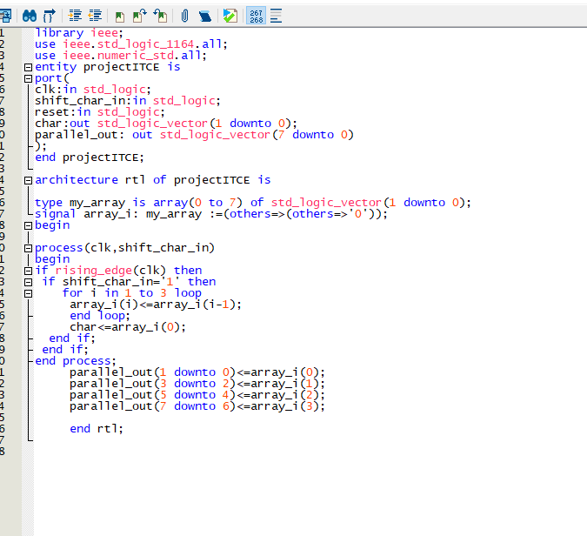Click 'parallel_out(7 downto 6)<=array_i(3);' line
The height and width of the screenshot is (536, 587).
pos(197,406)
